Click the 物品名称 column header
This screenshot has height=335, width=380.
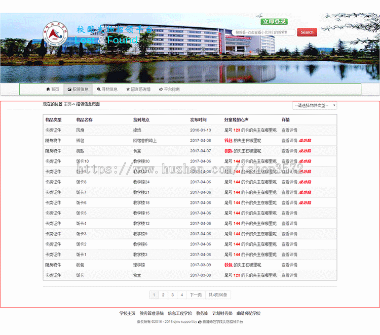[x=84, y=120]
